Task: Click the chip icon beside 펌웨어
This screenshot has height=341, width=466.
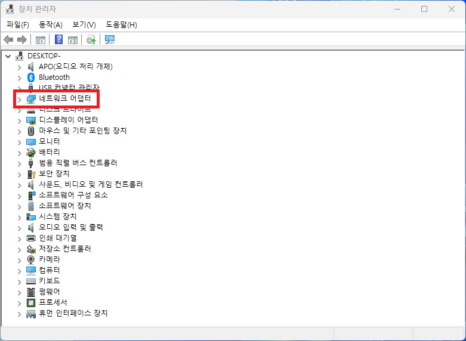Action: [31, 292]
